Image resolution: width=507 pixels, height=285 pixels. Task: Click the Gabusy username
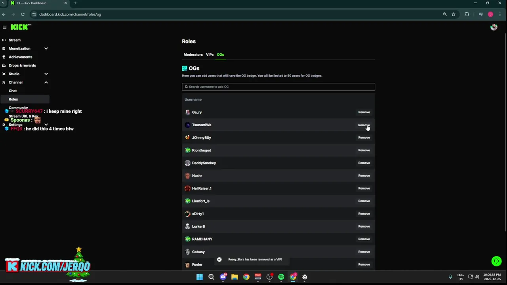click(198, 252)
